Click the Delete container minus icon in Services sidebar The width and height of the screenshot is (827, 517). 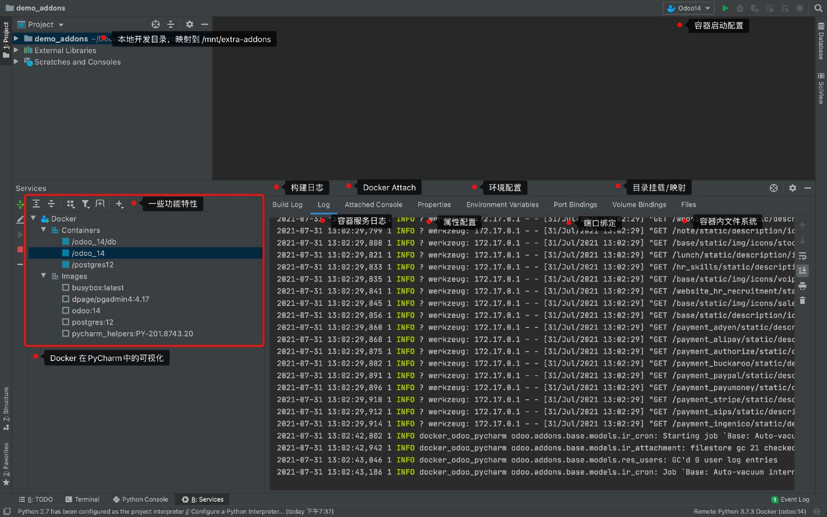click(x=20, y=264)
